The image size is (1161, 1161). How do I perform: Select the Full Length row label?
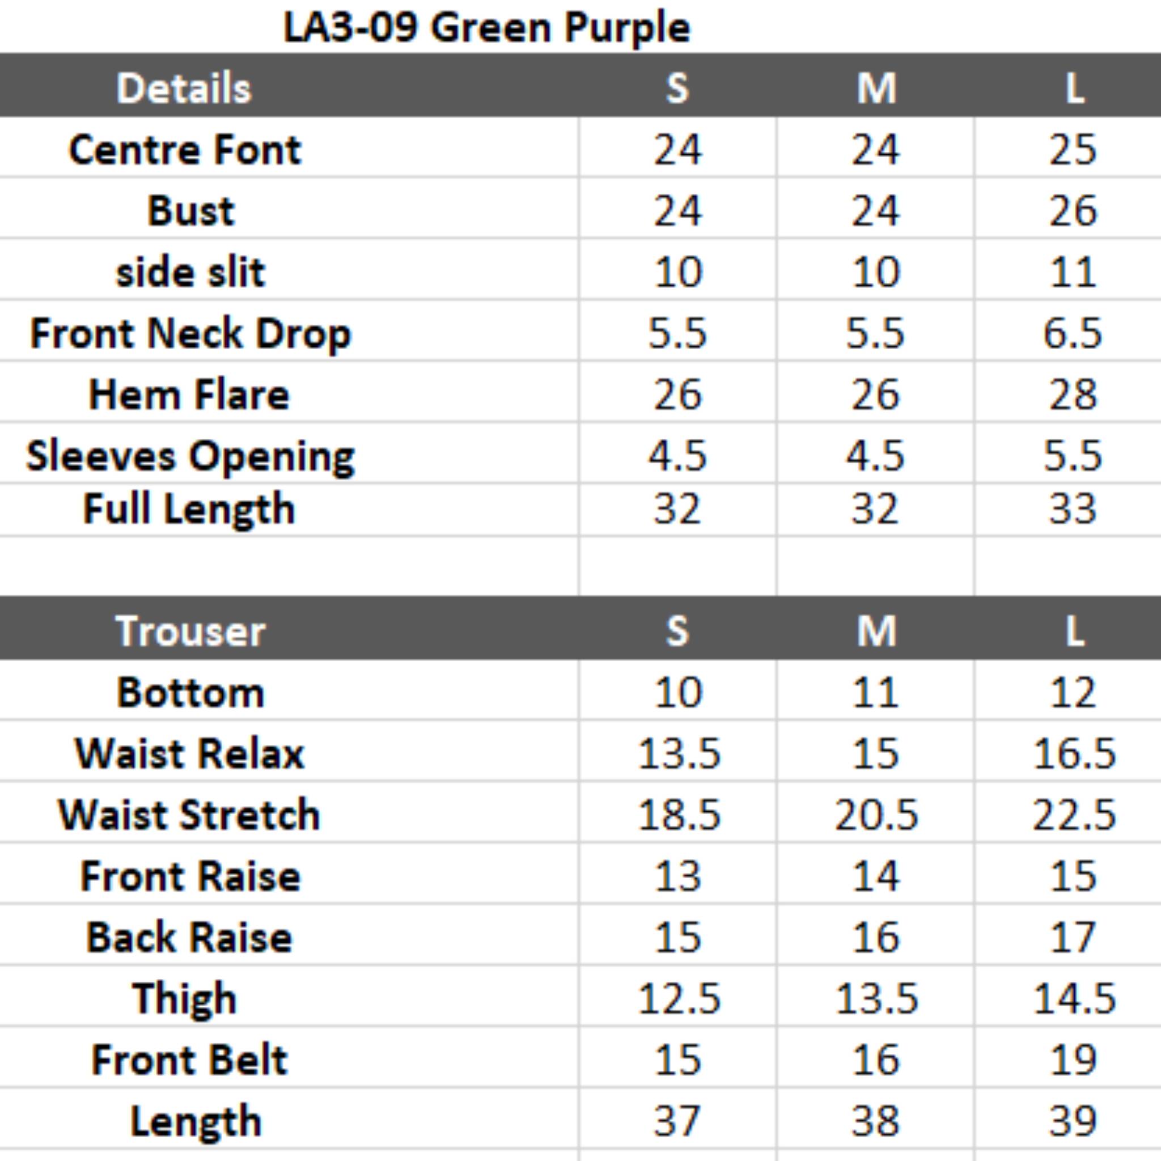pyautogui.click(x=189, y=509)
